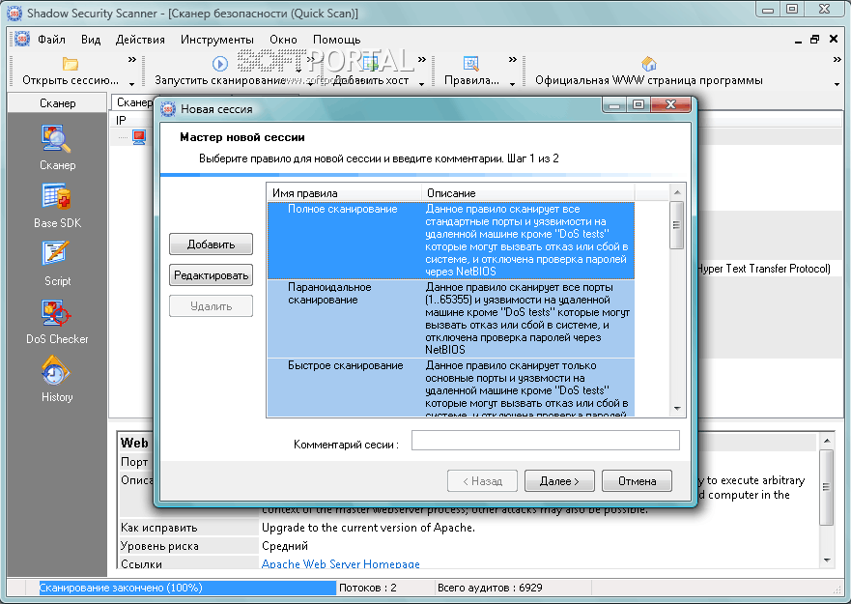The width and height of the screenshot is (851, 604).
Task: Open the Сканер sidebar module
Action: coord(56,148)
